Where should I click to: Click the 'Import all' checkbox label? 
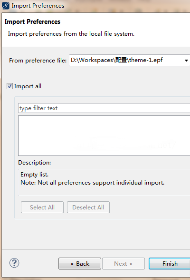(28, 86)
